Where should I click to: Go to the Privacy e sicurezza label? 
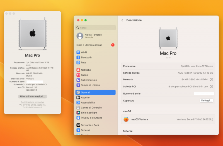[x=91, y=118]
